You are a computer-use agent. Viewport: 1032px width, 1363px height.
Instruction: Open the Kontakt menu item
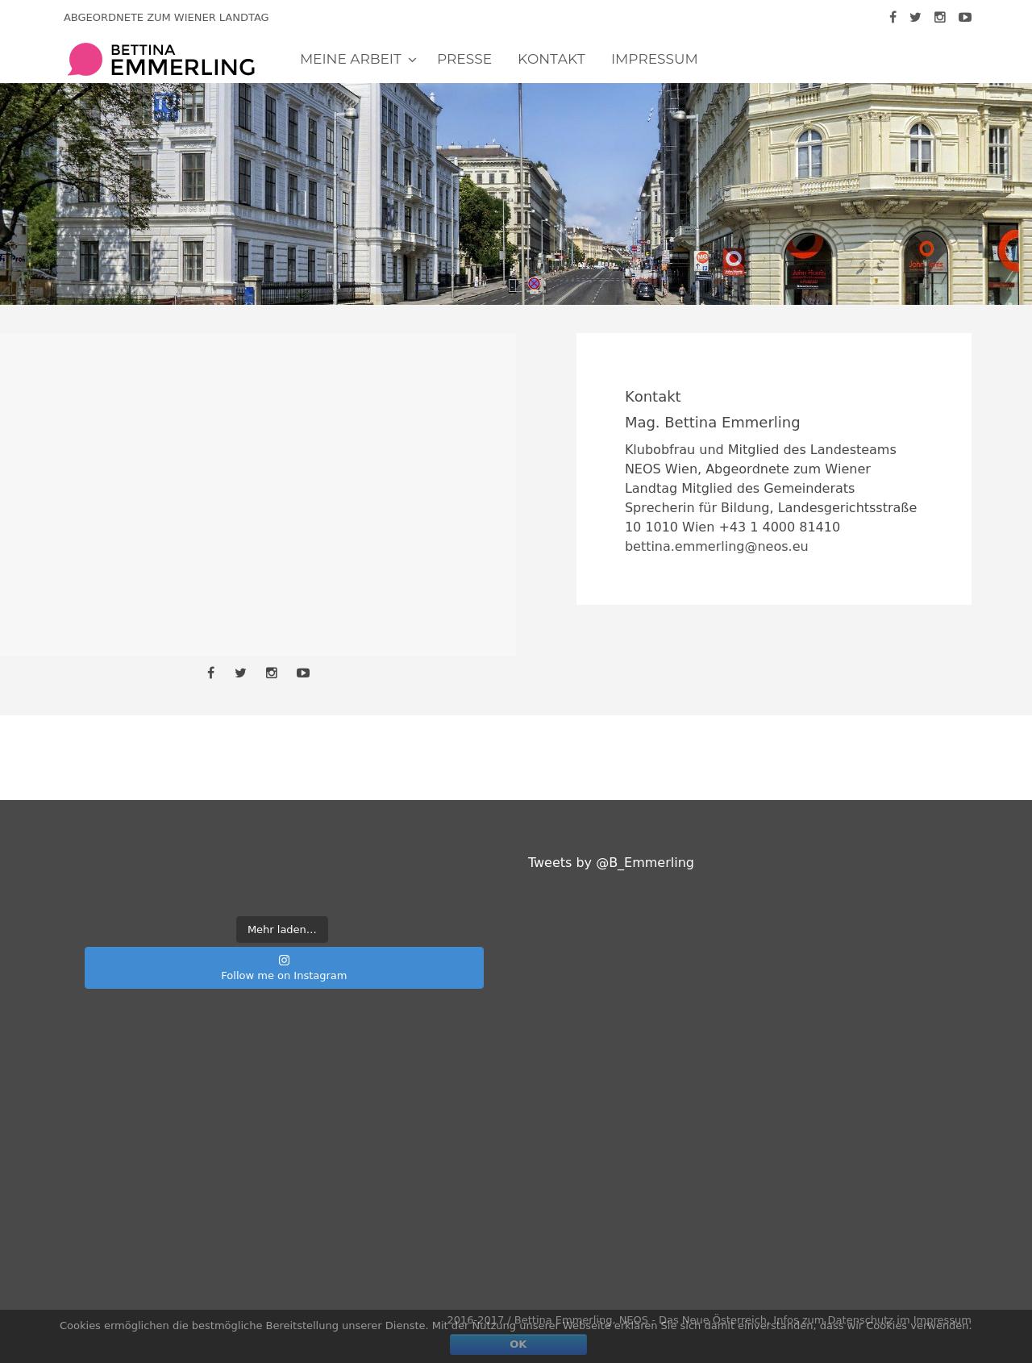pos(551,59)
